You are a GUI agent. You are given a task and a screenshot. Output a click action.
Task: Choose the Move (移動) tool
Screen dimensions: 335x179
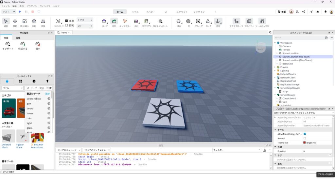(15, 21)
